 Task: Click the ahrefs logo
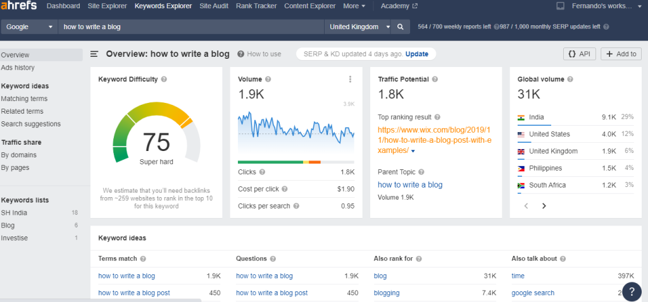click(x=18, y=6)
